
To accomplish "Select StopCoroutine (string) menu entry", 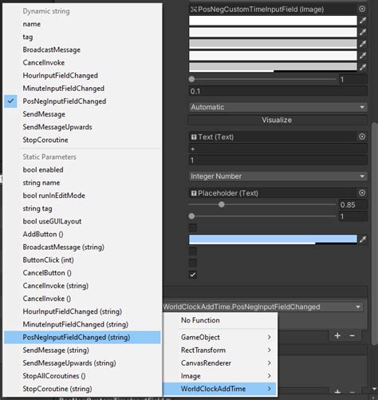I will 82,389.
